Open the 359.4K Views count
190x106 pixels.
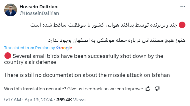tap(71, 100)
